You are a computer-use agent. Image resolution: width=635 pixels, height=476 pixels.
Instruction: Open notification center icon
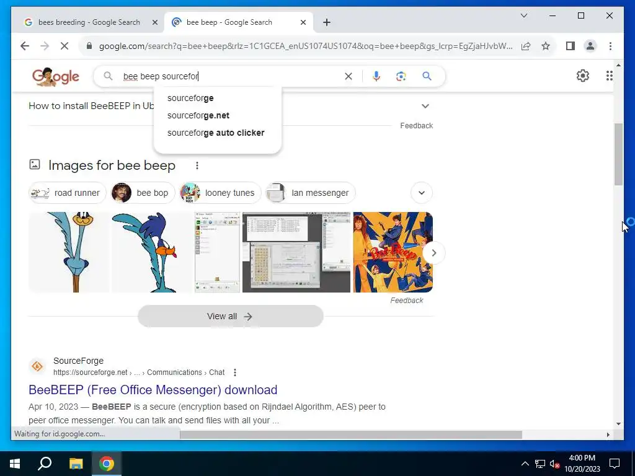[x=615, y=464]
